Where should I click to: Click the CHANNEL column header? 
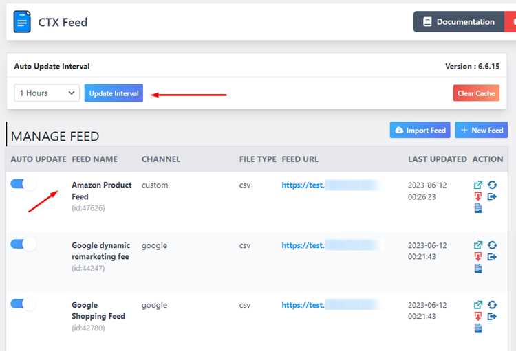click(x=161, y=159)
